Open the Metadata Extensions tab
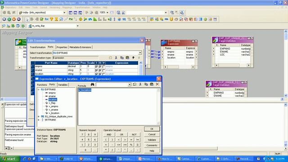 (80, 47)
